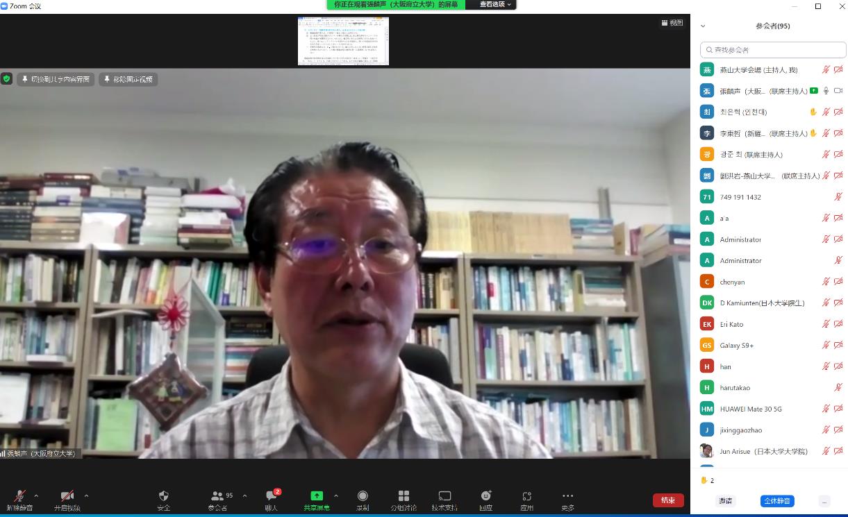Expand audio options arrow beside mute button
Screen dimensions: 848x517
[37, 495]
